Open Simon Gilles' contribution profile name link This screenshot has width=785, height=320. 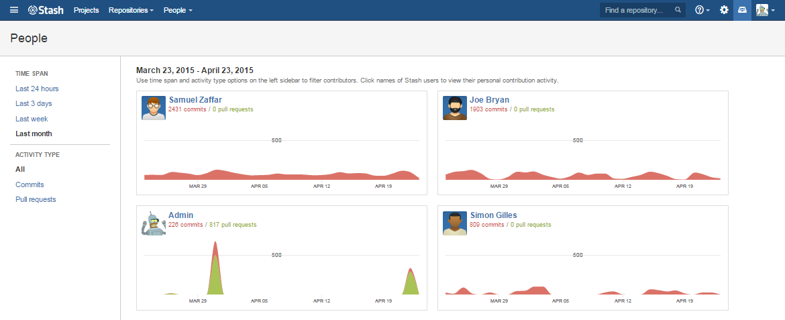493,215
